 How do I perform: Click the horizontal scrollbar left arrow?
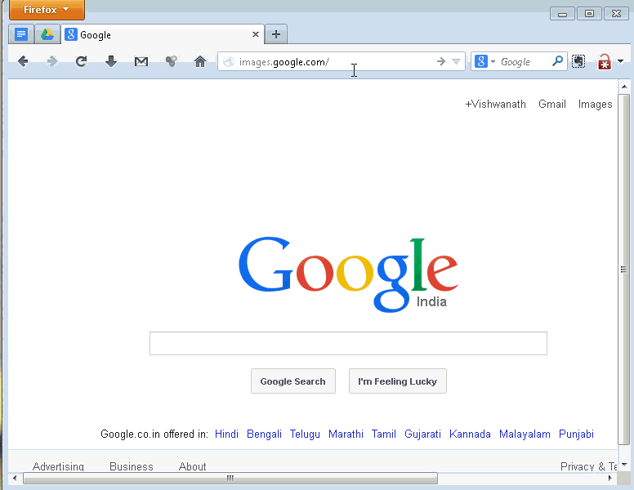[15, 479]
